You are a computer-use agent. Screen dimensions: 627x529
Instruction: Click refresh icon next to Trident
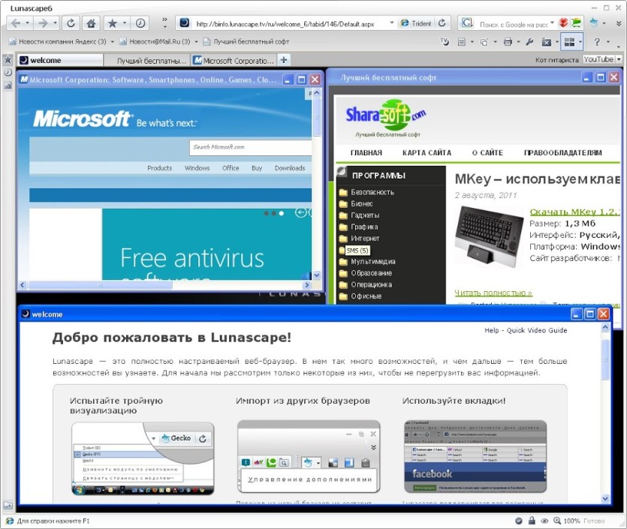442,23
